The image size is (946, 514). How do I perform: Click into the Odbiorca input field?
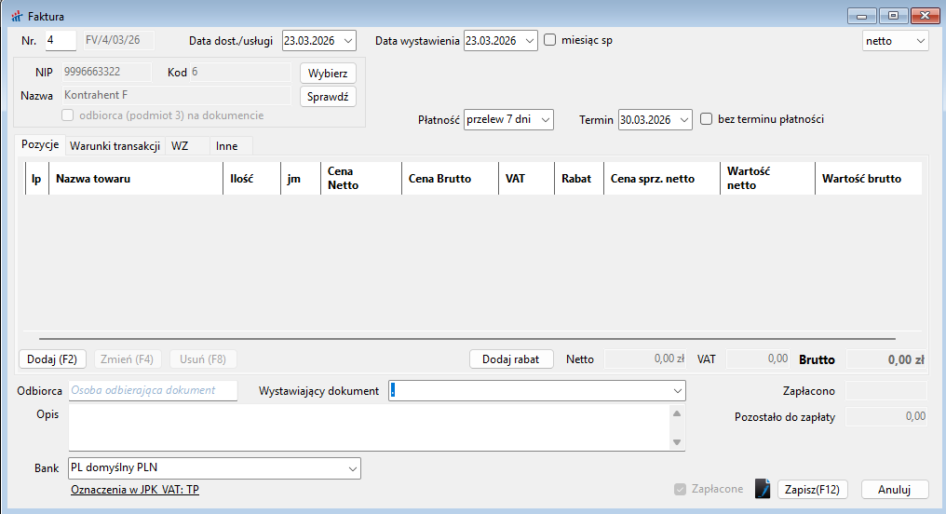[x=153, y=391]
